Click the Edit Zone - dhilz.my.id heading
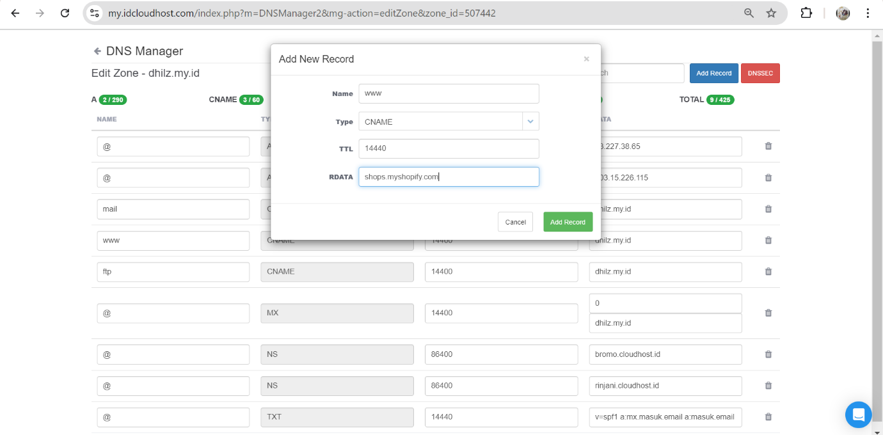Viewport: 883px width, 435px height. 145,73
